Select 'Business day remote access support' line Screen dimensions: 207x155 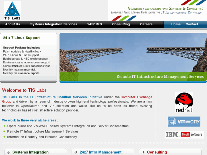[27, 62]
